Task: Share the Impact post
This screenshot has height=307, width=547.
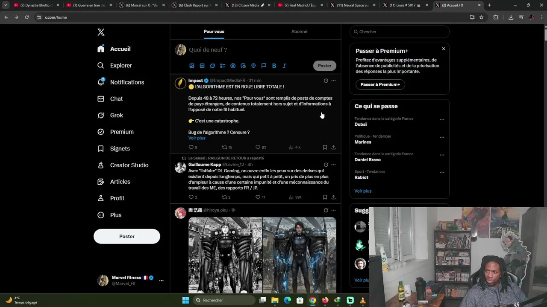Action: pos(334,147)
